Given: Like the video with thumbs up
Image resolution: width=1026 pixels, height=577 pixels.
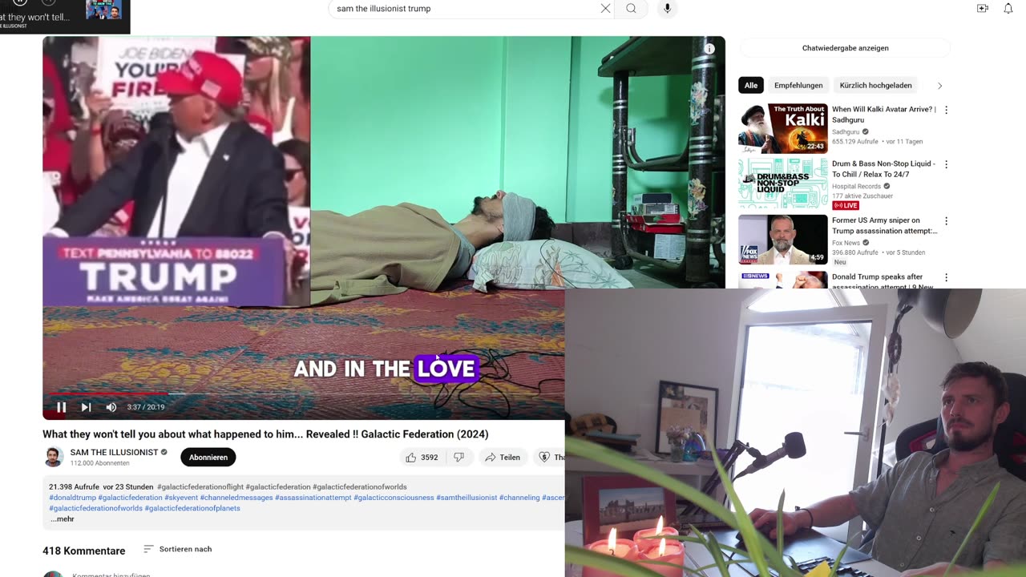Looking at the screenshot, I should coord(422,458).
